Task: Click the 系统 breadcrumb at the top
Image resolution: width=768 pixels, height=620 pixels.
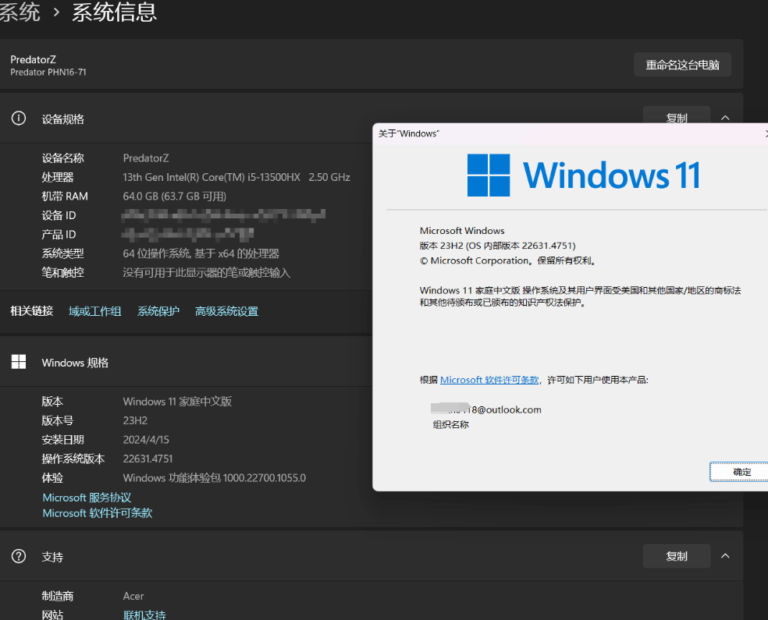Action: click(x=20, y=12)
